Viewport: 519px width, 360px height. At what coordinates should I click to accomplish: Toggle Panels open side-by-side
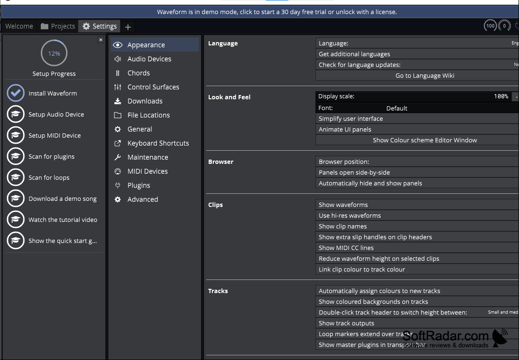pyautogui.click(x=417, y=172)
